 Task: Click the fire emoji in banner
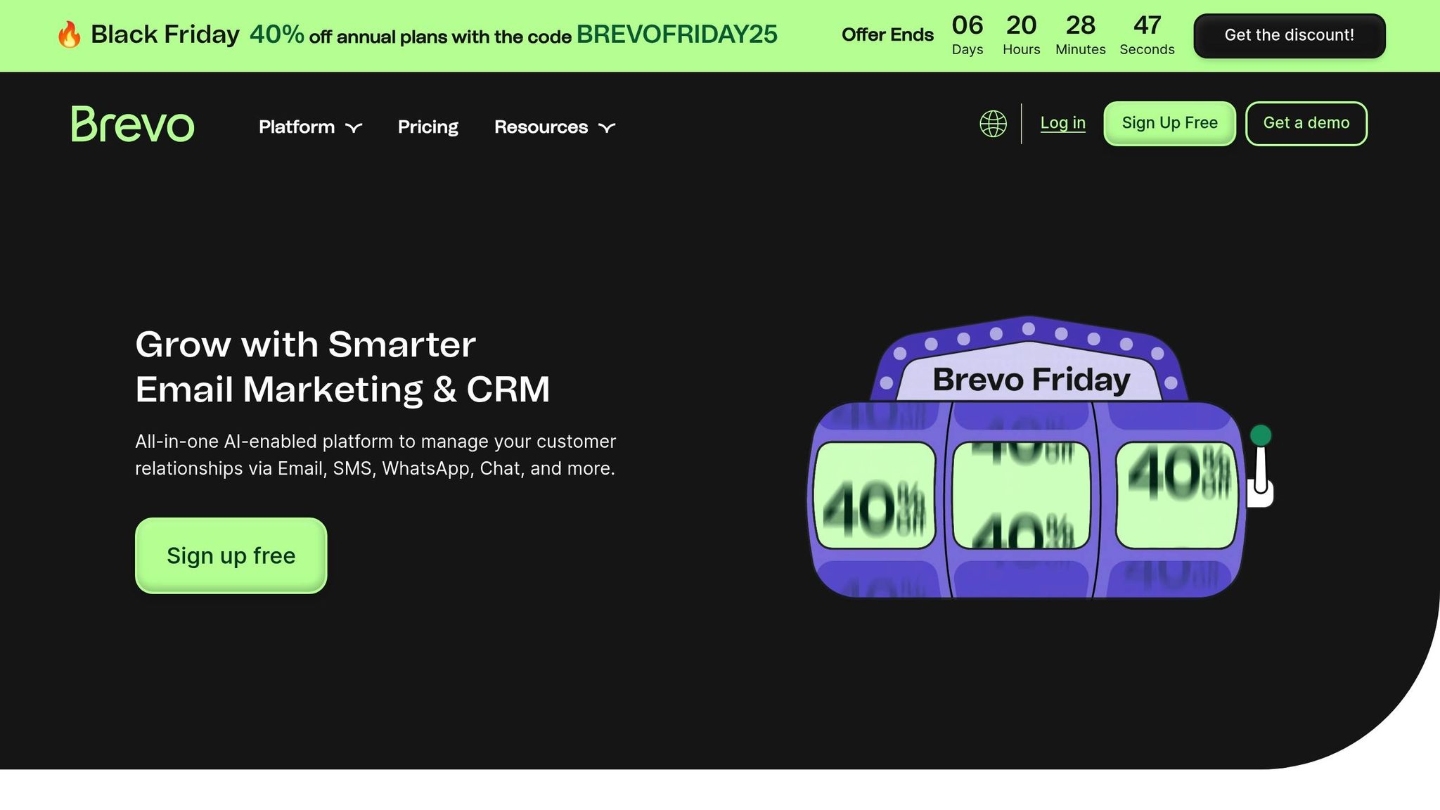click(69, 34)
